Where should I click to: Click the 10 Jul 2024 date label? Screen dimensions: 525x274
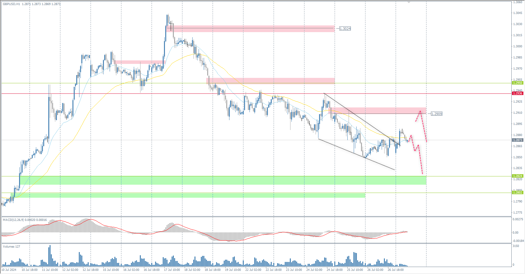coord(9,270)
